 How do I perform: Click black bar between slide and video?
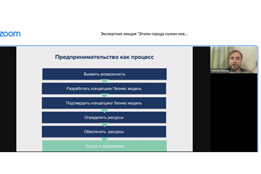coord(201,99)
